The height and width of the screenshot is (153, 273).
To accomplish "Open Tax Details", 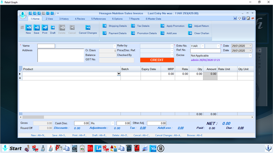I will [x=140, y=26].
